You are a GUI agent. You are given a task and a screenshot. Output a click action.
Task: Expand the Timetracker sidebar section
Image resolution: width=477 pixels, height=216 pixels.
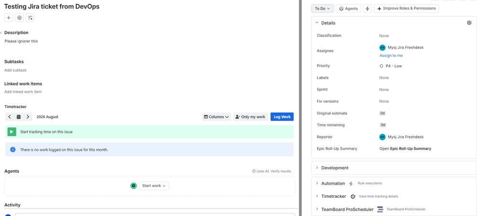pos(317,196)
